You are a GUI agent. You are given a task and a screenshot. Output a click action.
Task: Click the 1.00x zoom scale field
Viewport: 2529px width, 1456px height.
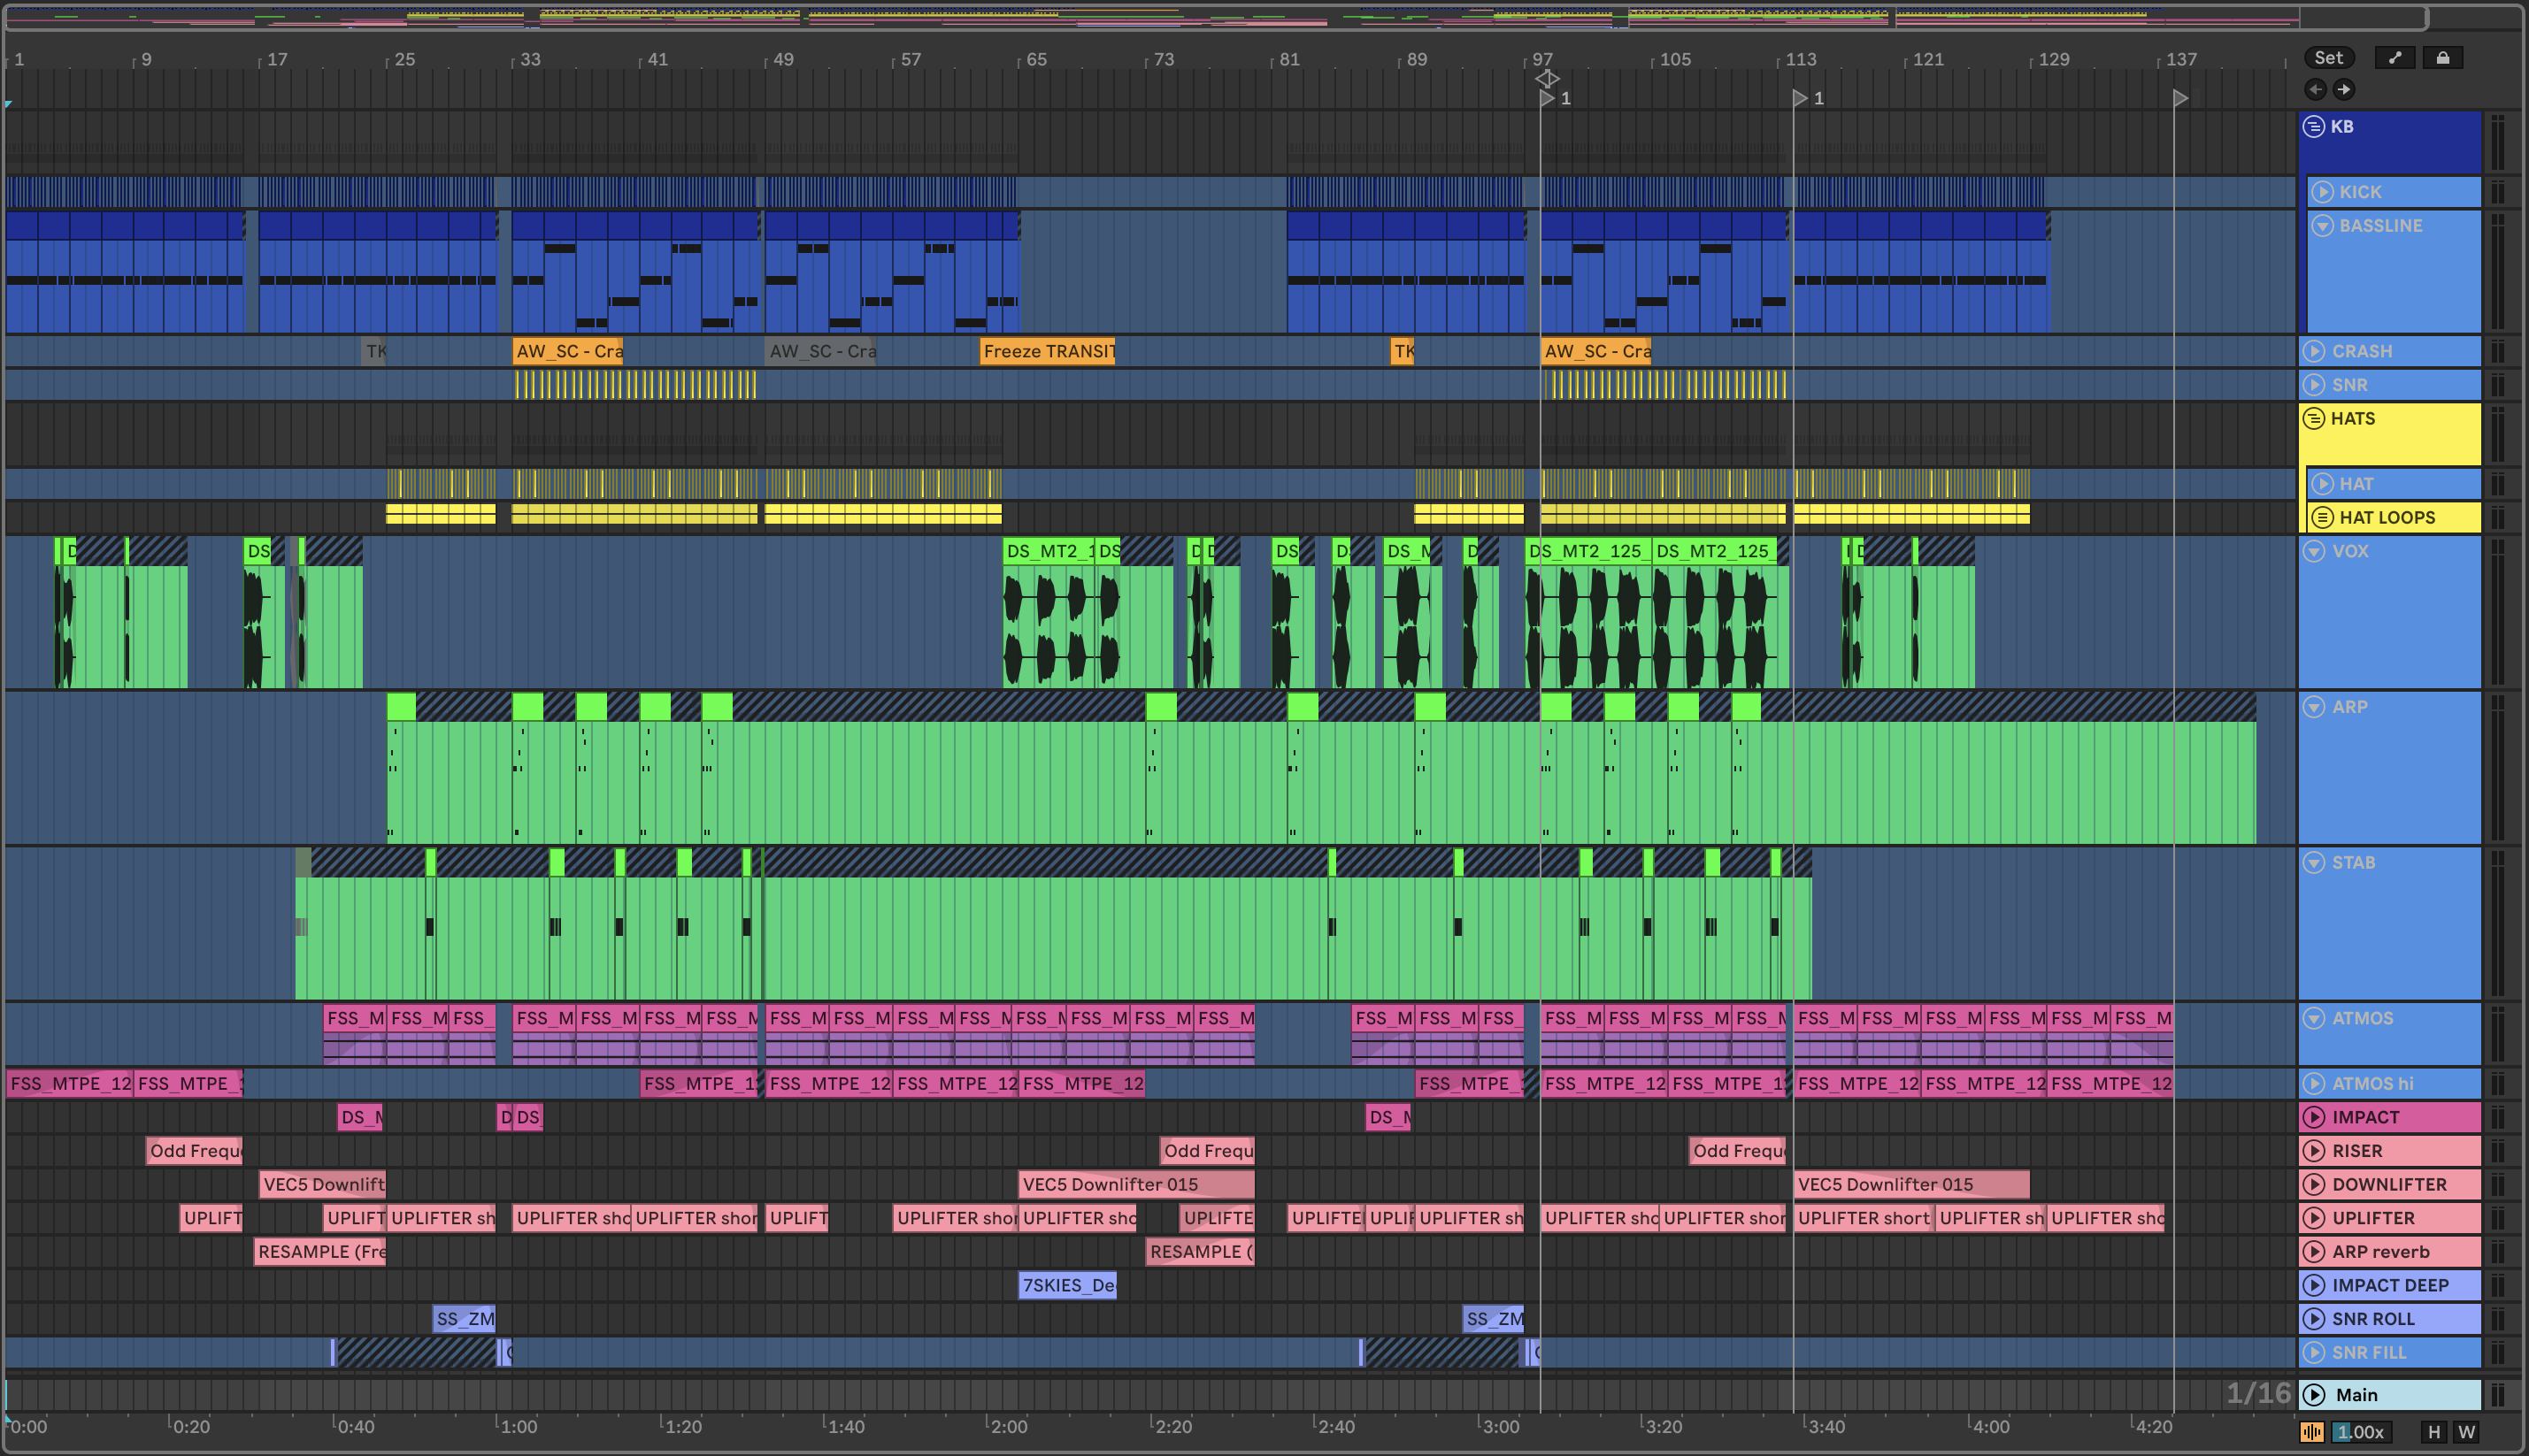pyautogui.click(x=2360, y=1432)
